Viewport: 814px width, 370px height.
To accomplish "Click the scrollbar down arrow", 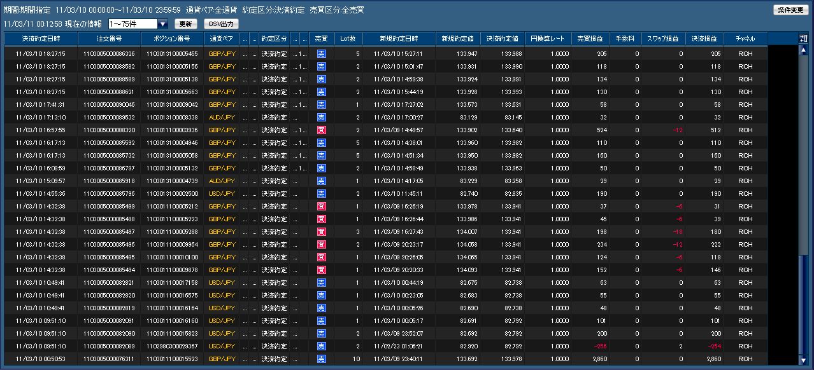I will click(x=803, y=361).
